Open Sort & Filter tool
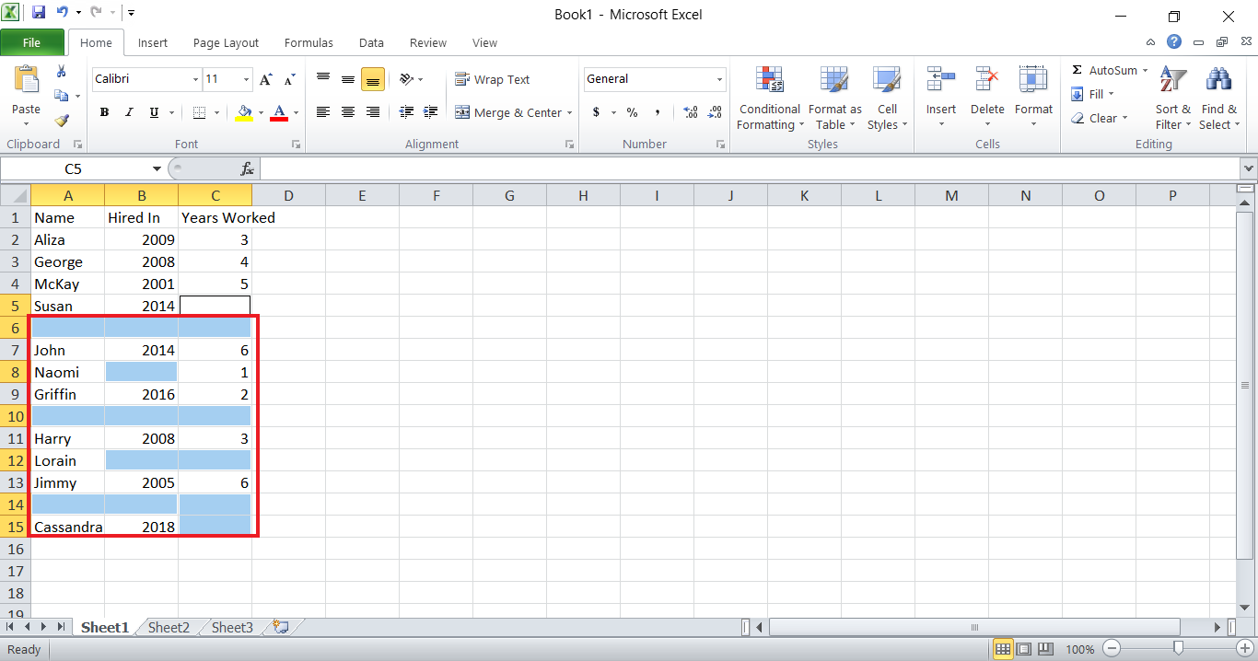This screenshot has height=661, width=1258. tap(1172, 81)
